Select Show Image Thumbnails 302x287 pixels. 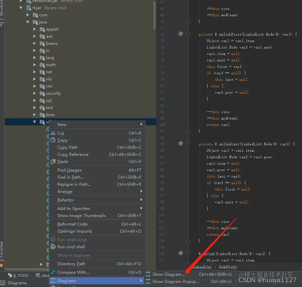[x=97, y=216]
